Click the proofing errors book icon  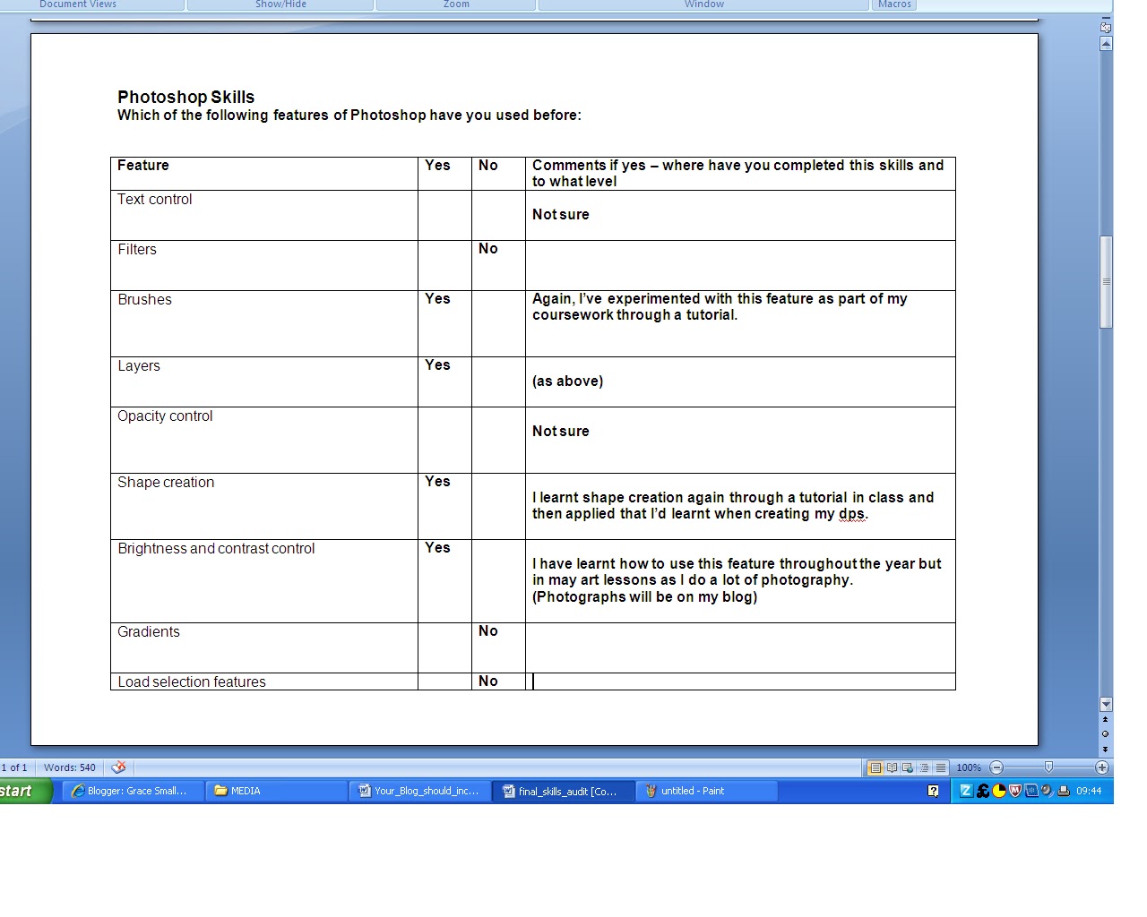tap(118, 767)
